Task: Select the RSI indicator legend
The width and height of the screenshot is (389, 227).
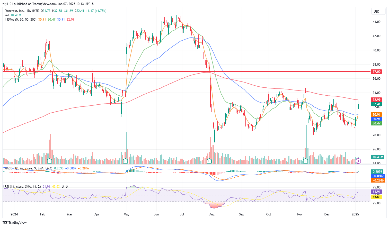Action: click(23, 187)
